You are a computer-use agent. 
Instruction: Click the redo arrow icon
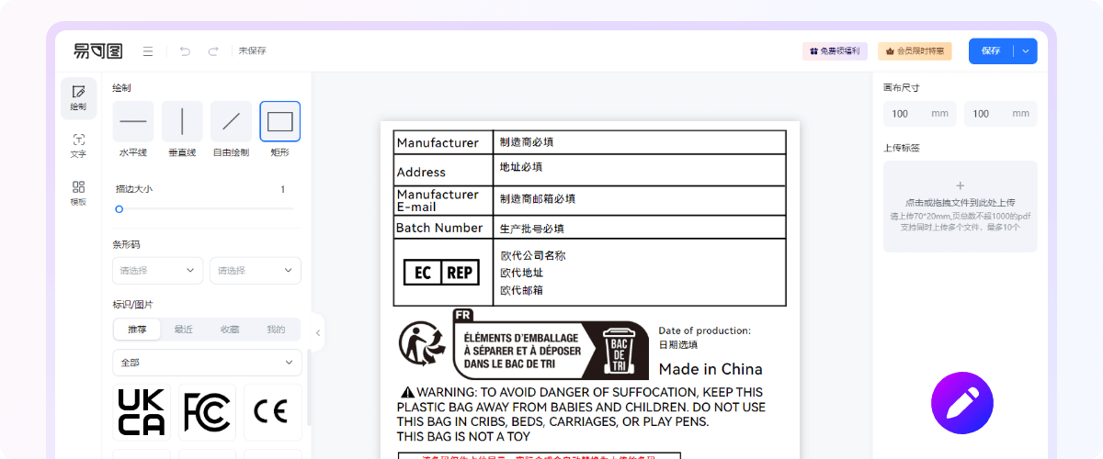213,51
